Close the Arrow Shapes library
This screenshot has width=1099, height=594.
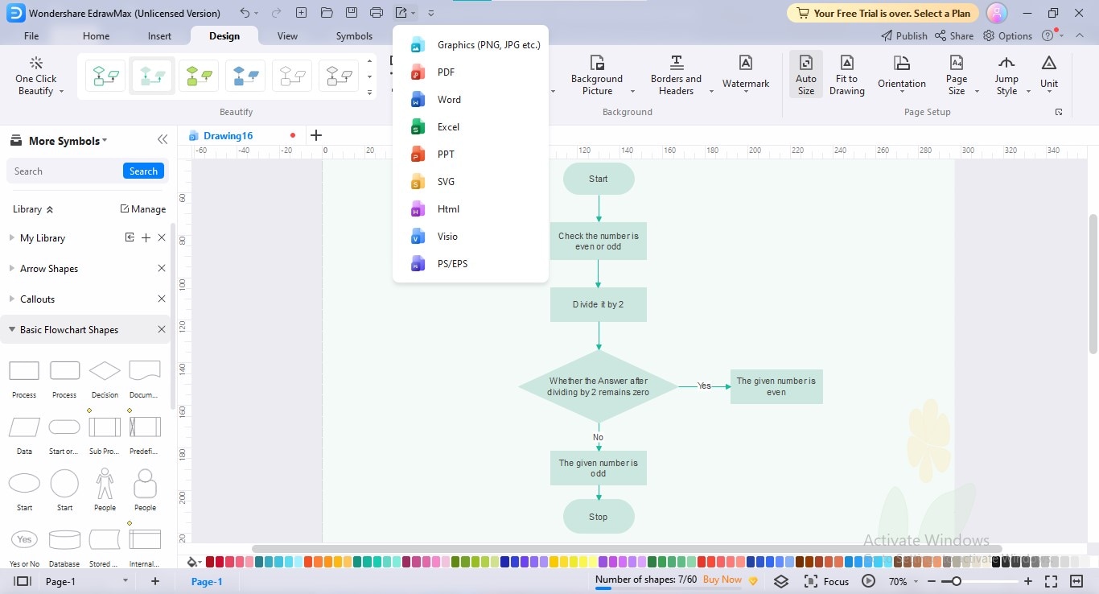(162, 269)
